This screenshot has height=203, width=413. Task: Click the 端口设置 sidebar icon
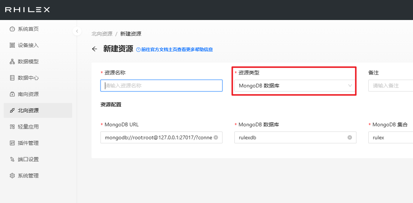(12, 159)
